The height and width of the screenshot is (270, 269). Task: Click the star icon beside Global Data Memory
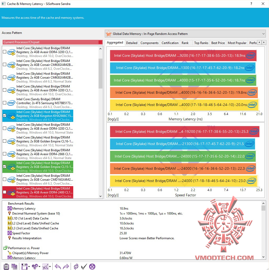pos(109,34)
